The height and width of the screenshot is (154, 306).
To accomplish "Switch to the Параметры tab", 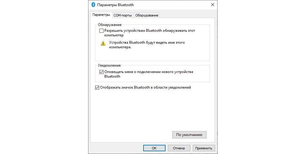I will pos(101,15).
